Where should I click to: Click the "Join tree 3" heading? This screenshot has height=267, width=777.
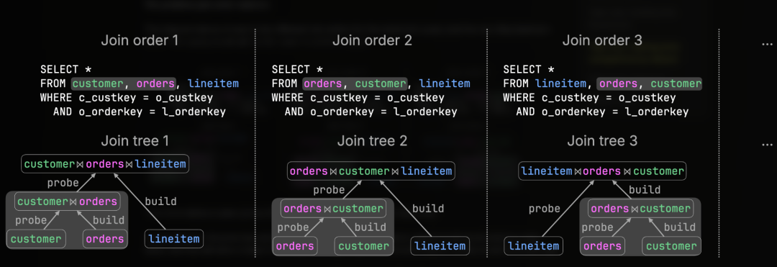602,141
